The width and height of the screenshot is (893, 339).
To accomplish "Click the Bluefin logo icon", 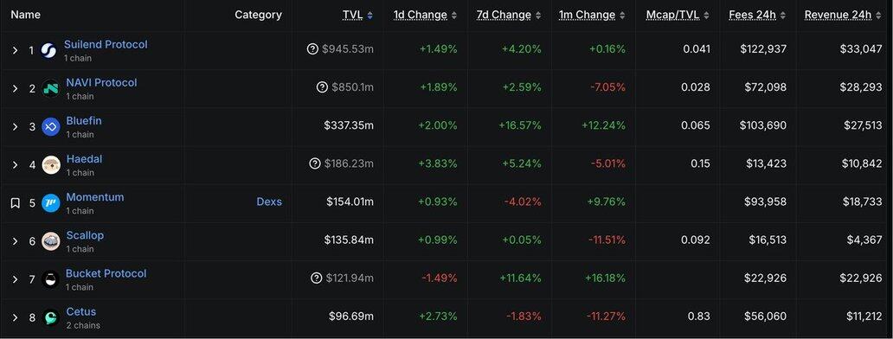I will (x=51, y=127).
